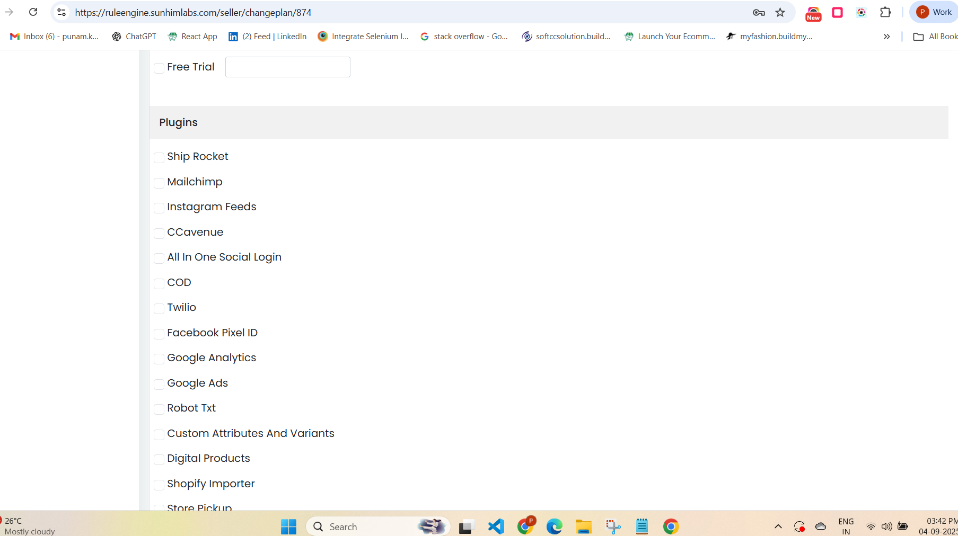Toggle the Google Ads plugin

coord(159,384)
